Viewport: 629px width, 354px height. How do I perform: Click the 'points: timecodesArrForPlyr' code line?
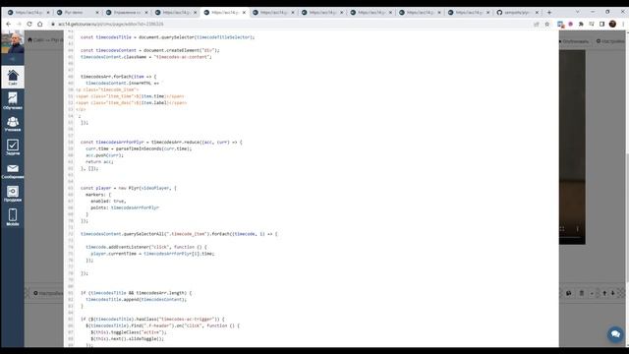(x=125, y=207)
